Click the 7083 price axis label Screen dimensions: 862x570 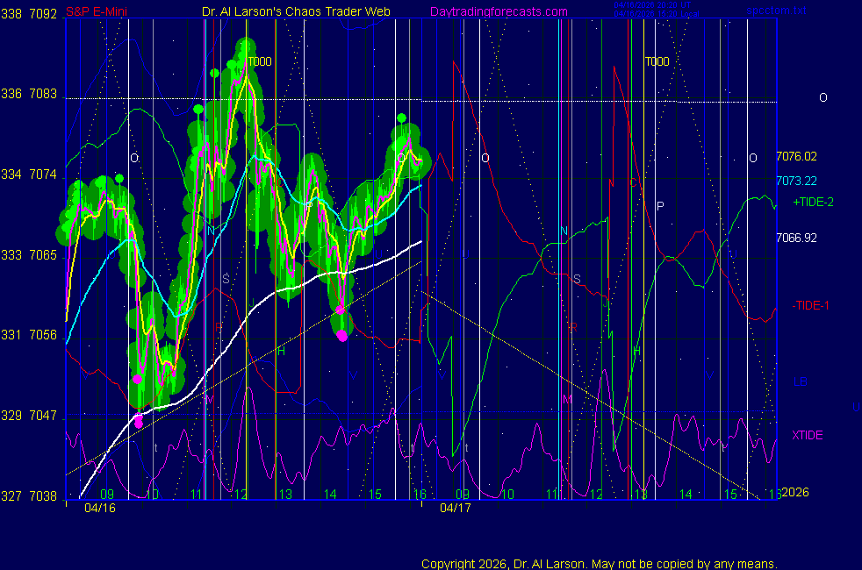point(44,94)
